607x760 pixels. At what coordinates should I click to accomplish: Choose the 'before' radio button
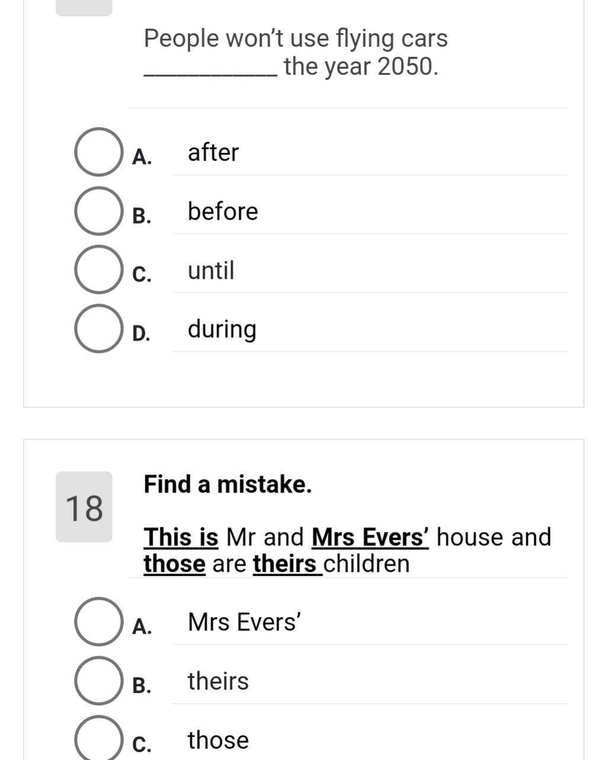[98, 211]
